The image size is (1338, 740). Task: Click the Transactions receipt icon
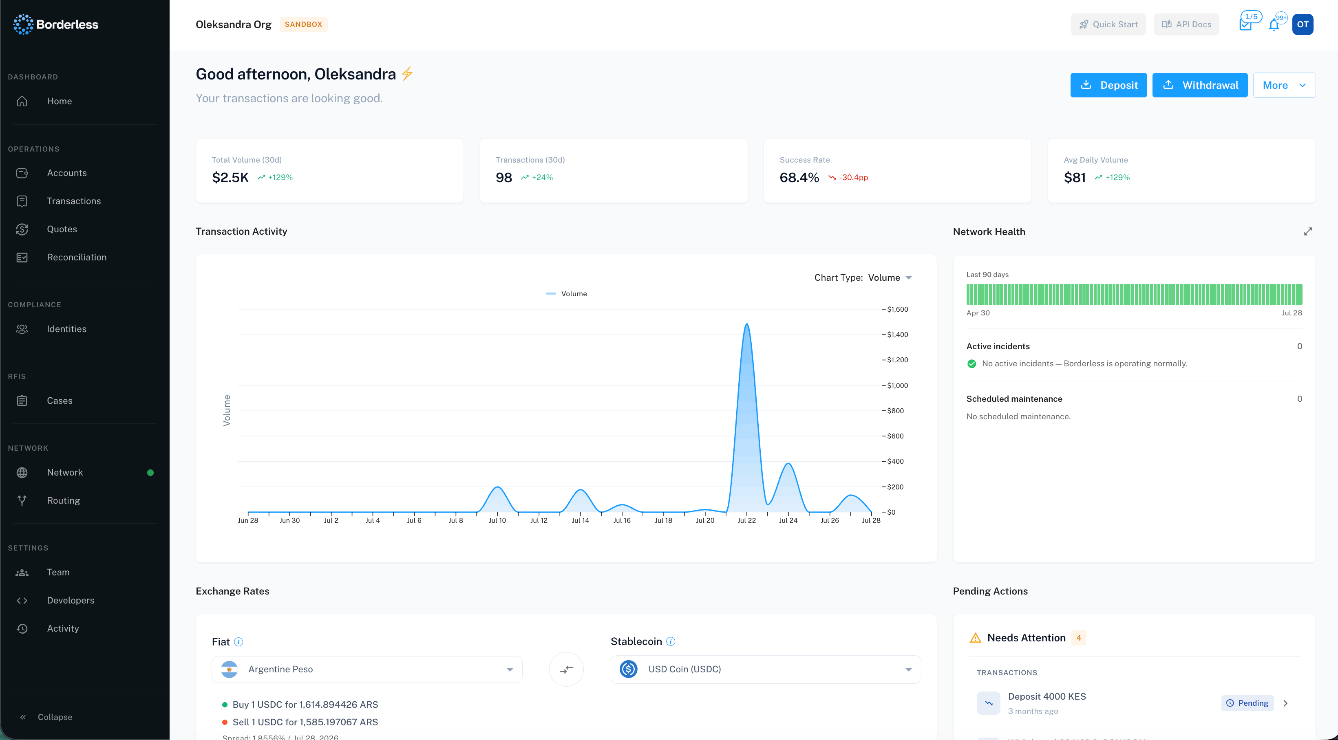pyautogui.click(x=22, y=201)
